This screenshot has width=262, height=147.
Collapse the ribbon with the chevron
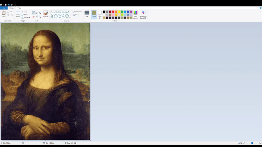(258, 8)
